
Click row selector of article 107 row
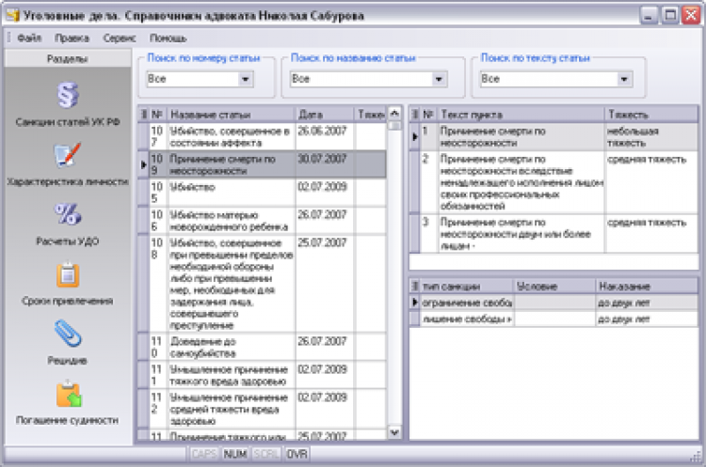click(x=143, y=136)
